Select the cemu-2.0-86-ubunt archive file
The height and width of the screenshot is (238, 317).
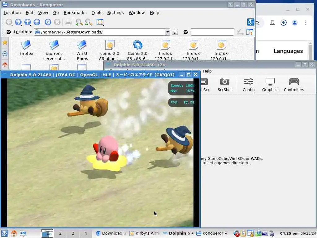click(x=110, y=50)
